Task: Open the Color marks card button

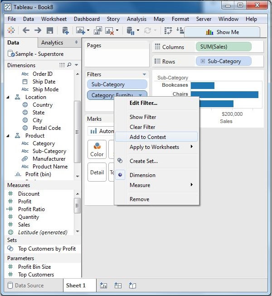Action: 97,149
